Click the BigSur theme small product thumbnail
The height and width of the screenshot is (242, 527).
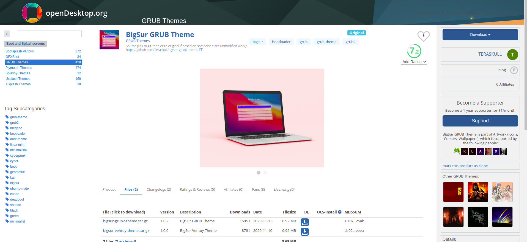(109, 40)
